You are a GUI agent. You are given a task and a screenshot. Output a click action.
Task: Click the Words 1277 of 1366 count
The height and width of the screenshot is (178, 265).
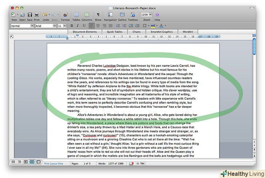coord(111,164)
